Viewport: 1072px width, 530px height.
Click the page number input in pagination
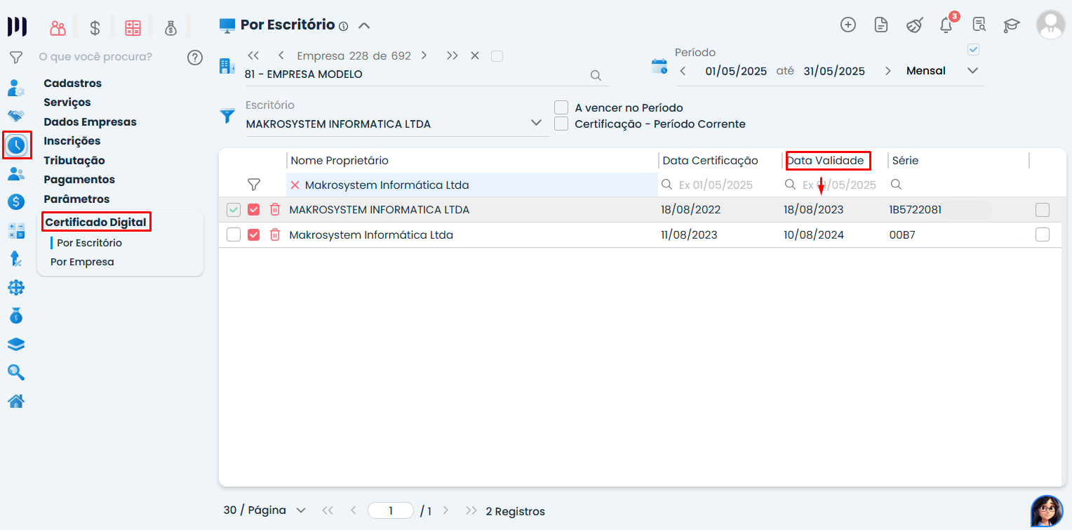(391, 511)
